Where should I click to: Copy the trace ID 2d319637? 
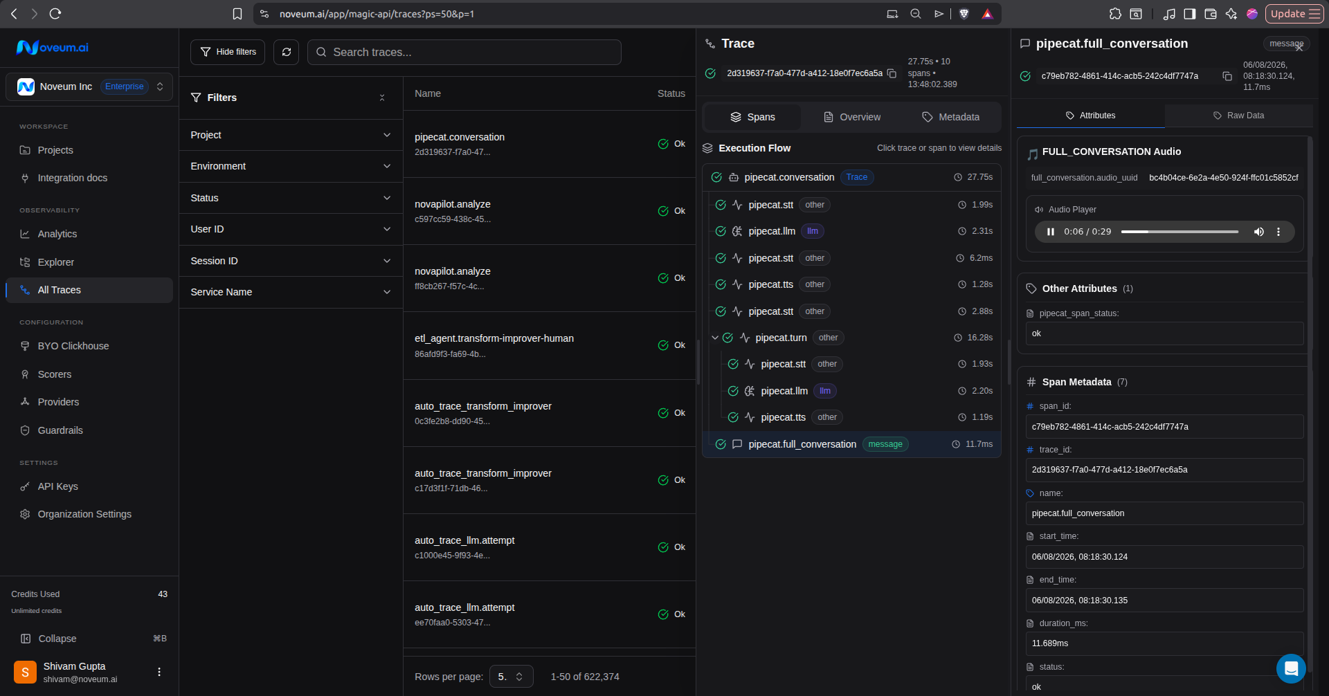(892, 73)
